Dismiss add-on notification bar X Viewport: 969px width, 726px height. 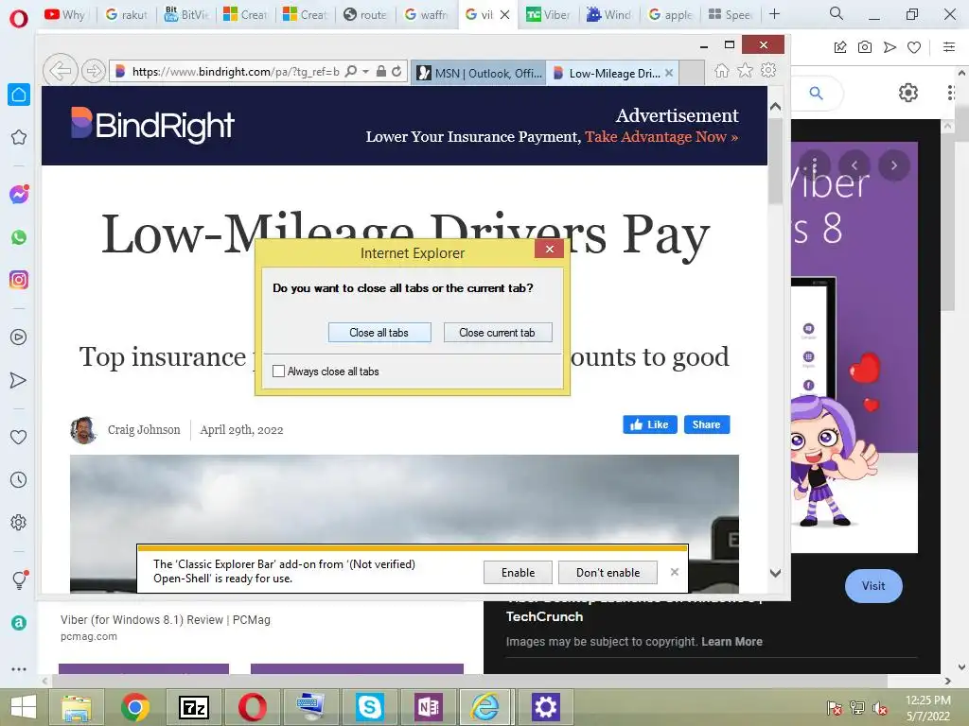tap(674, 572)
